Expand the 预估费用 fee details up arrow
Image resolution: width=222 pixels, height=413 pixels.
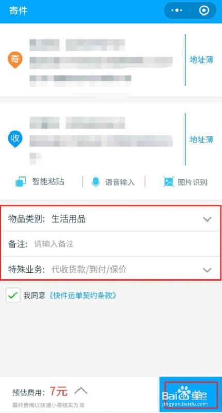coord(81,391)
